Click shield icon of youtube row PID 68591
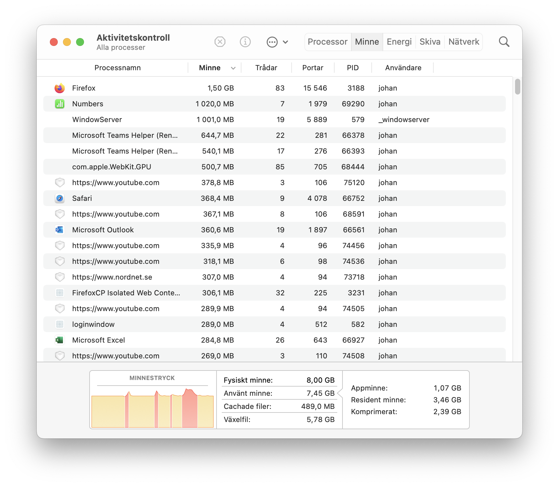The image size is (559, 487). click(60, 214)
